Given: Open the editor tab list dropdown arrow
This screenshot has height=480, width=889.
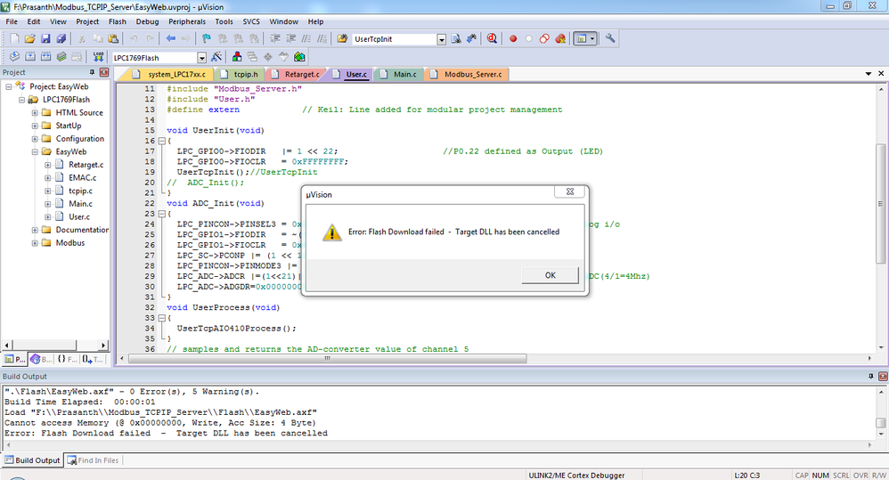Looking at the screenshot, I should 868,74.
